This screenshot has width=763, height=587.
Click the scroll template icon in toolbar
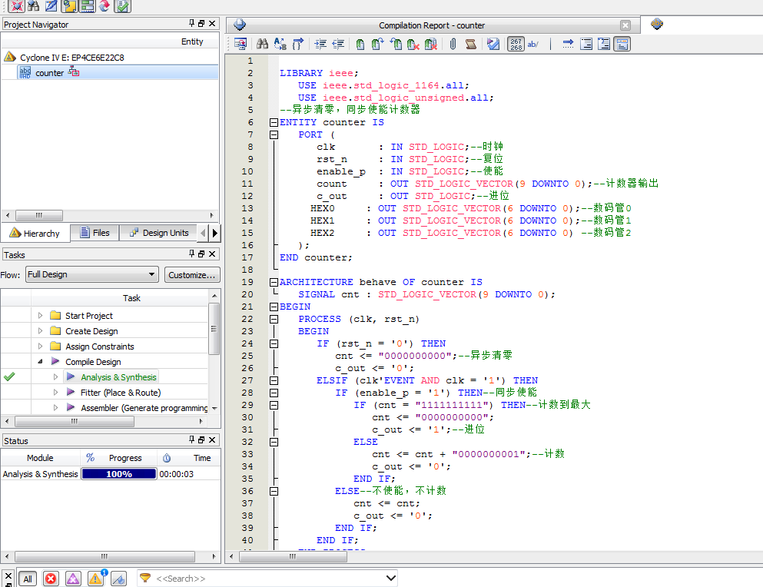[471, 45]
